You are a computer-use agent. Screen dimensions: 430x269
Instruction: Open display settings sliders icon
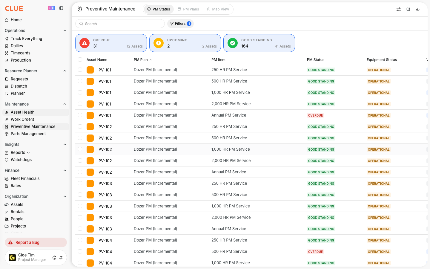399,9
